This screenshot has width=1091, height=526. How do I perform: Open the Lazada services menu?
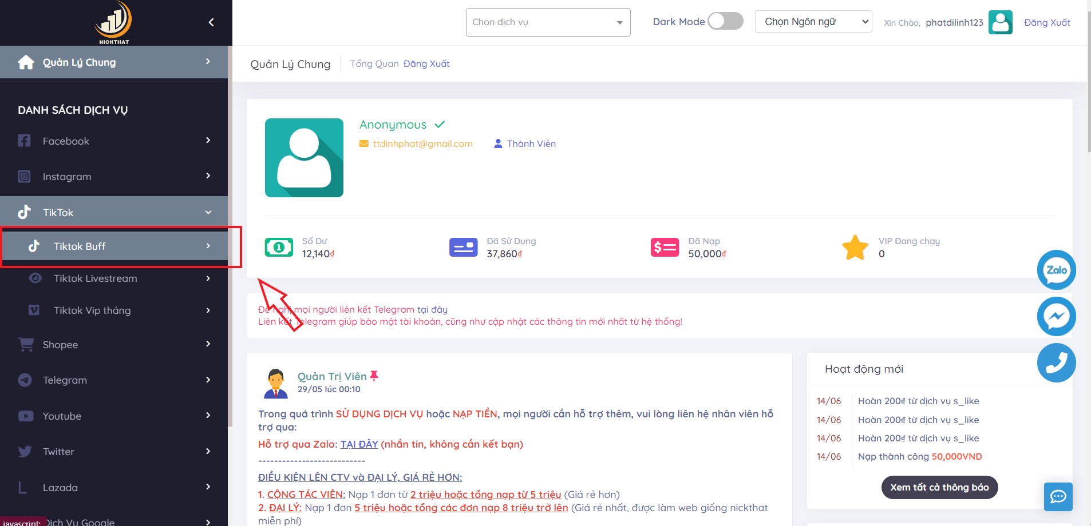114,488
